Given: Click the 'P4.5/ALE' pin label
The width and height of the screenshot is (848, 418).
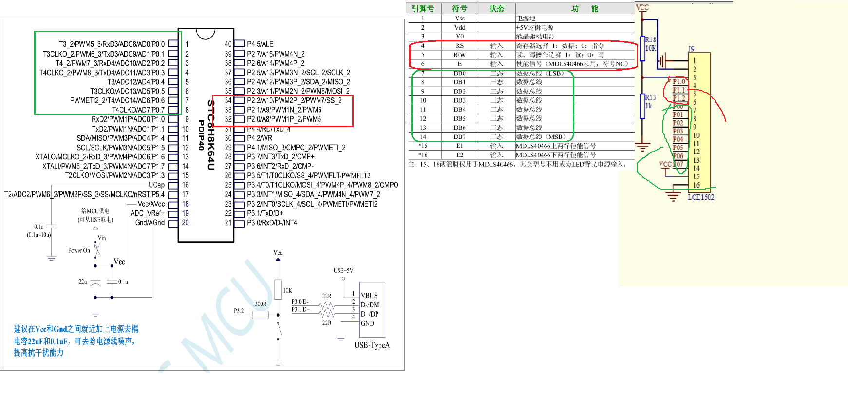Looking at the screenshot, I should [x=260, y=44].
